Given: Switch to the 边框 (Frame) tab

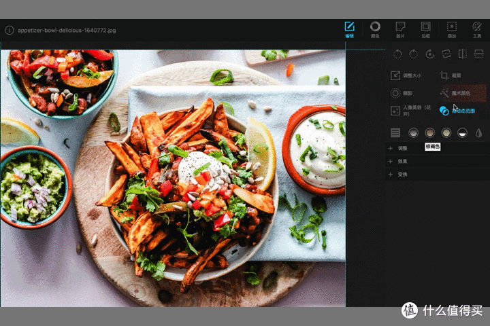Looking at the screenshot, I should click(x=425, y=30).
